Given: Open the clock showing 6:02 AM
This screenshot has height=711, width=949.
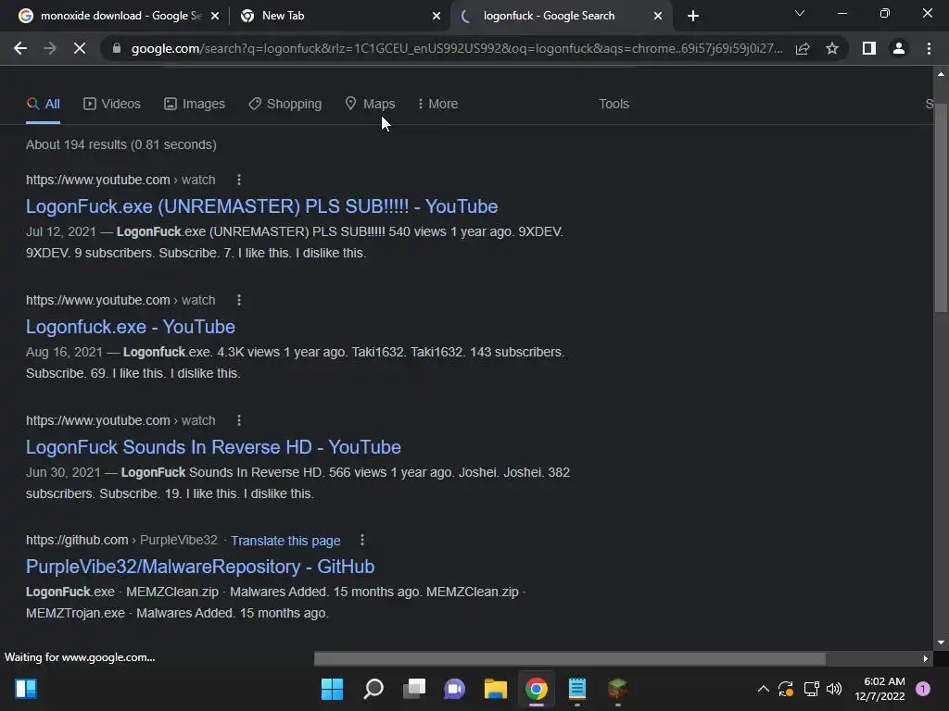Looking at the screenshot, I should 880,689.
